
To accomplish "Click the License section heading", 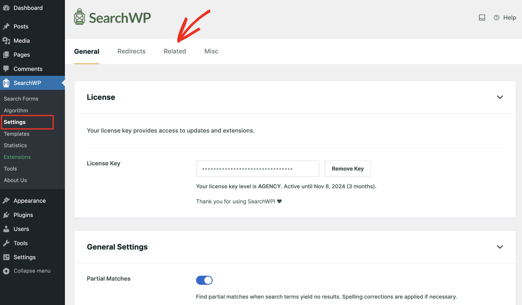I will (x=101, y=97).
